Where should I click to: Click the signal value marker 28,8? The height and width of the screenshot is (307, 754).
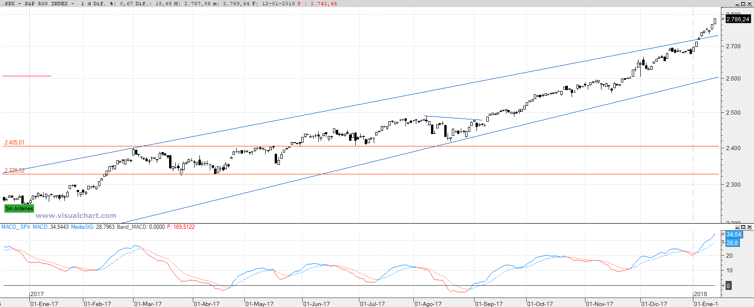tap(732, 243)
